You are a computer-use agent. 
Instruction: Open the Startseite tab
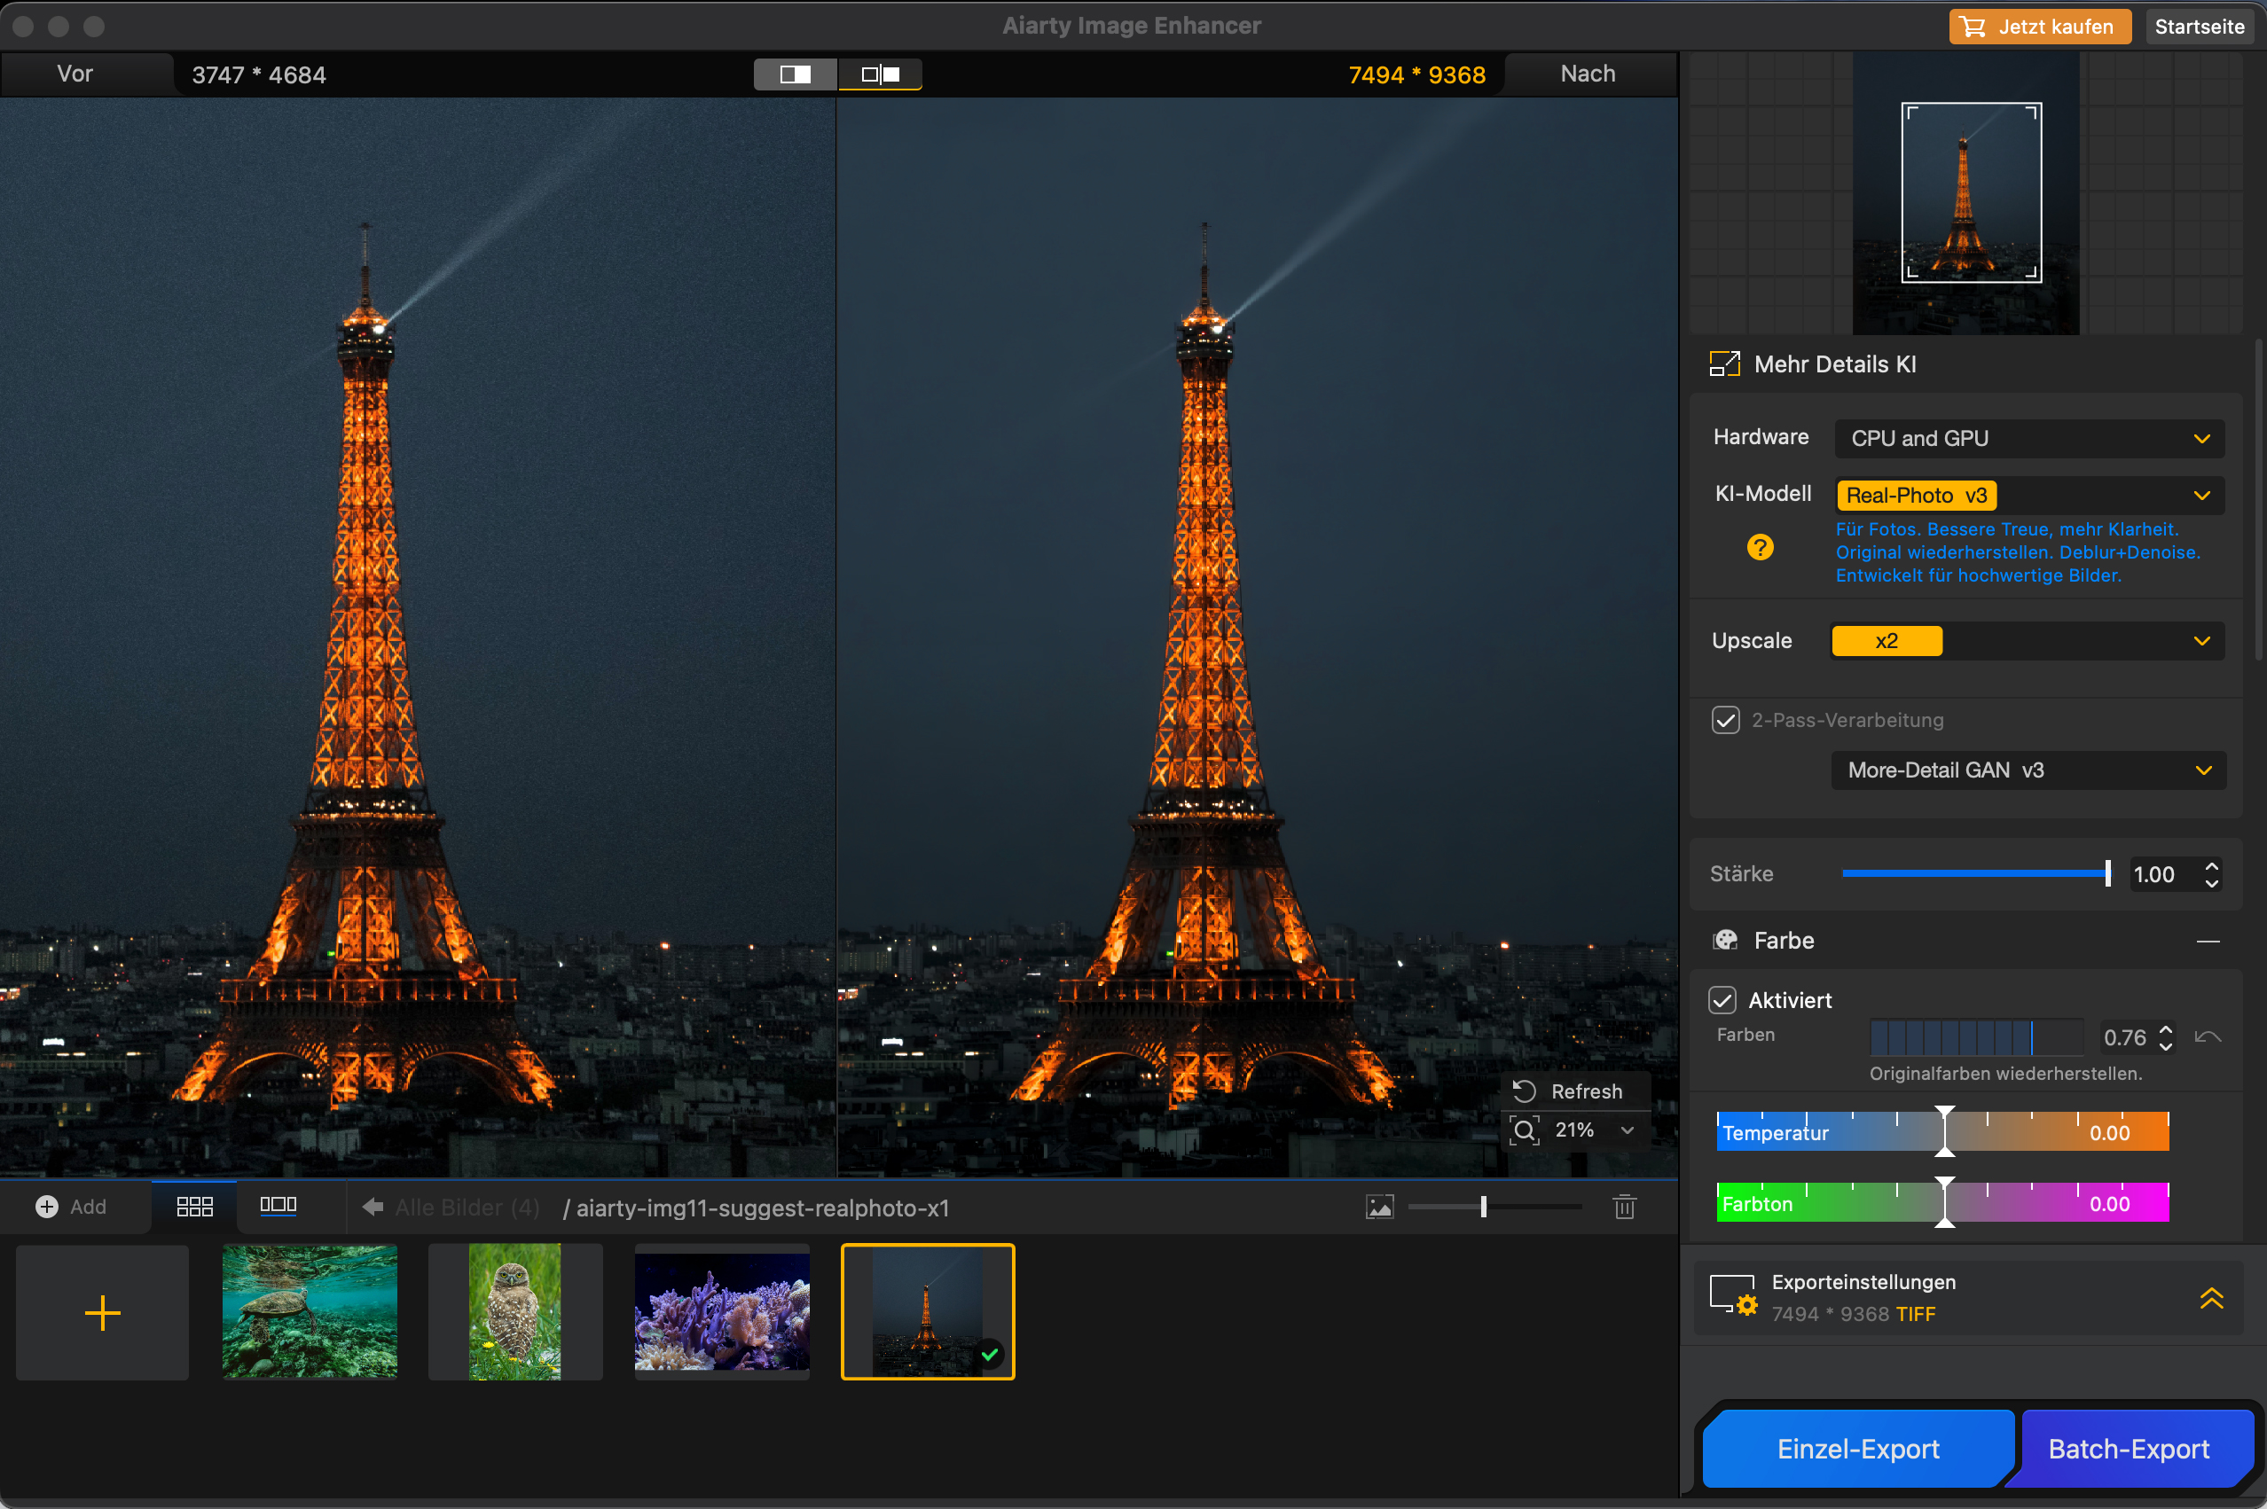click(2199, 27)
